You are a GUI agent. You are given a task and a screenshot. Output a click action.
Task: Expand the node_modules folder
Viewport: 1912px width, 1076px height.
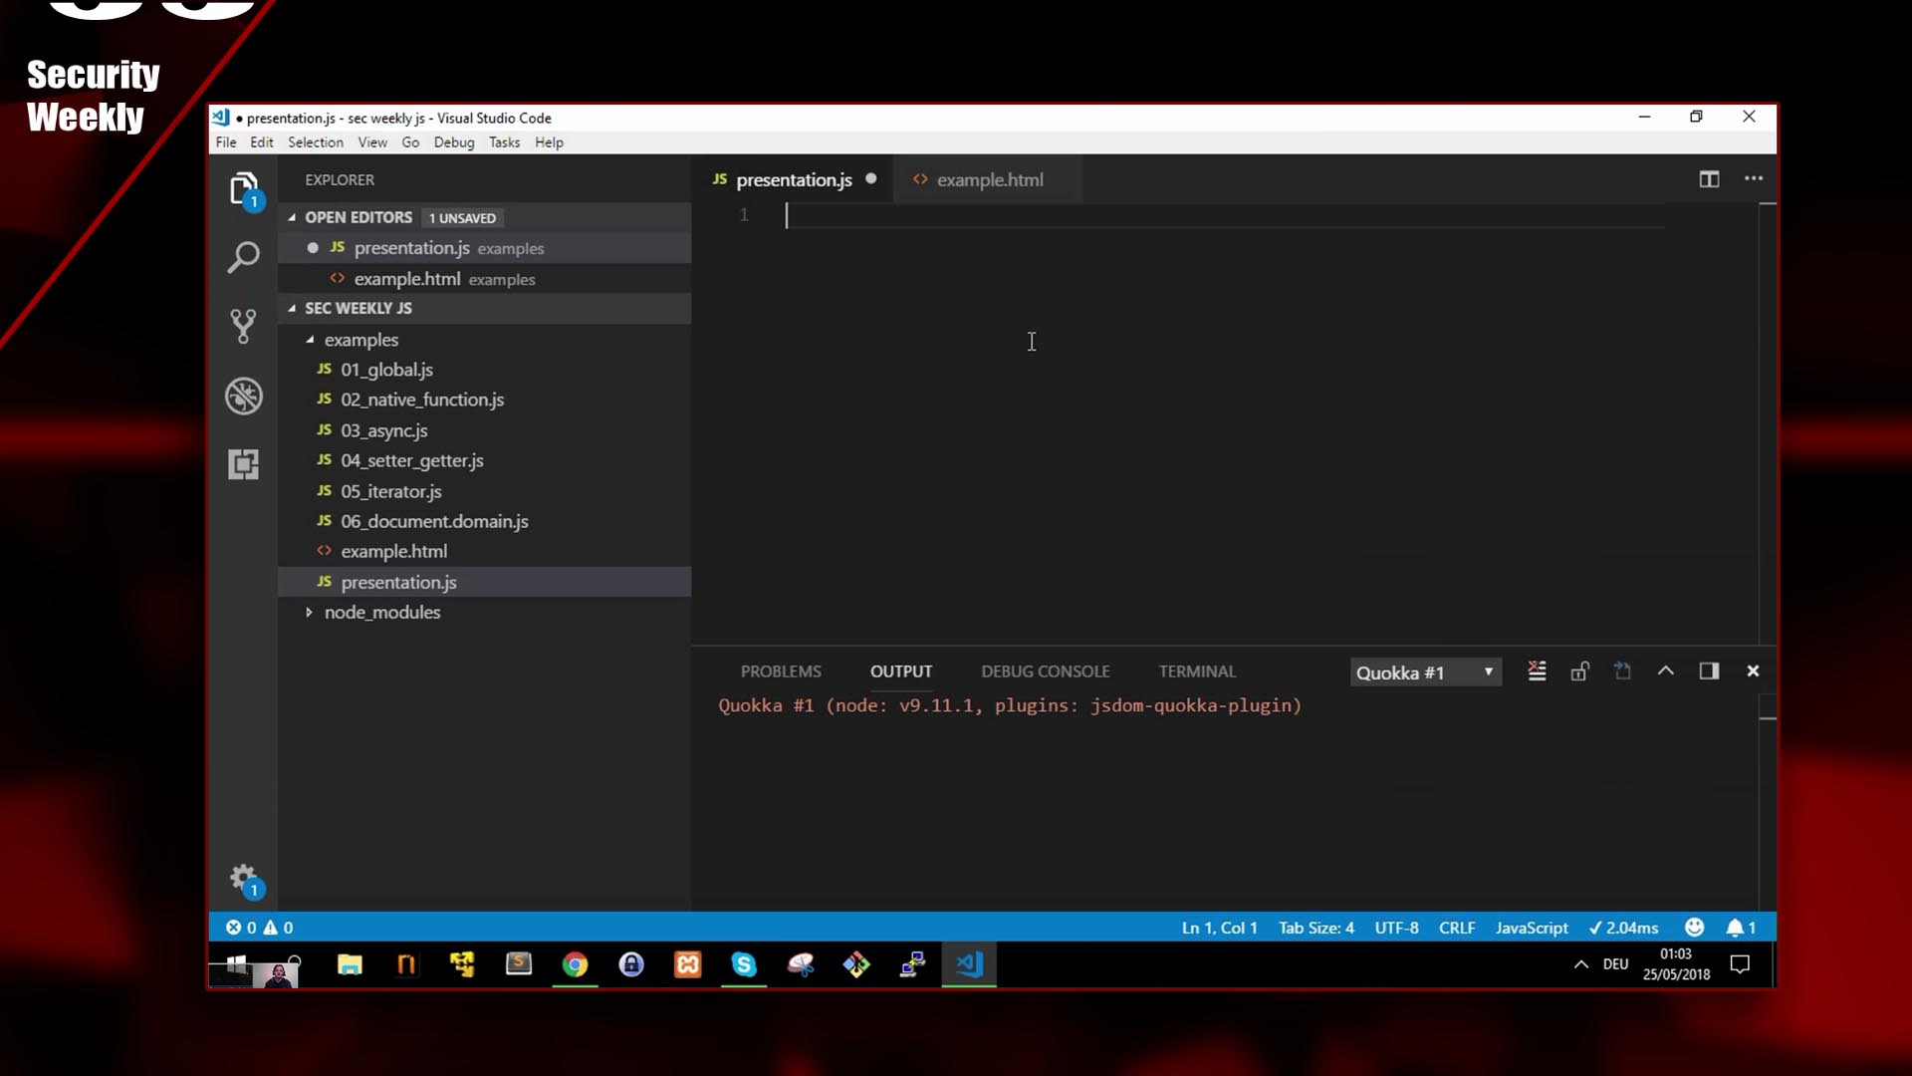309,613
